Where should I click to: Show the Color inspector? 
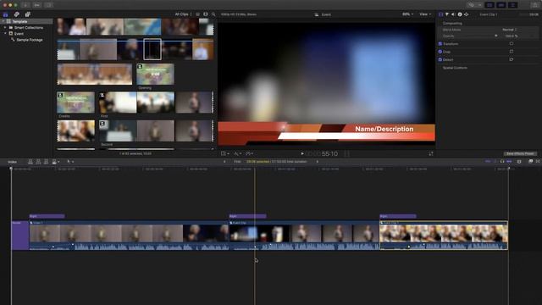[x=447, y=14]
